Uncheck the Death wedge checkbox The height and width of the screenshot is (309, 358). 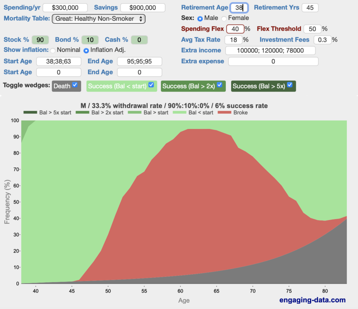(75, 85)
